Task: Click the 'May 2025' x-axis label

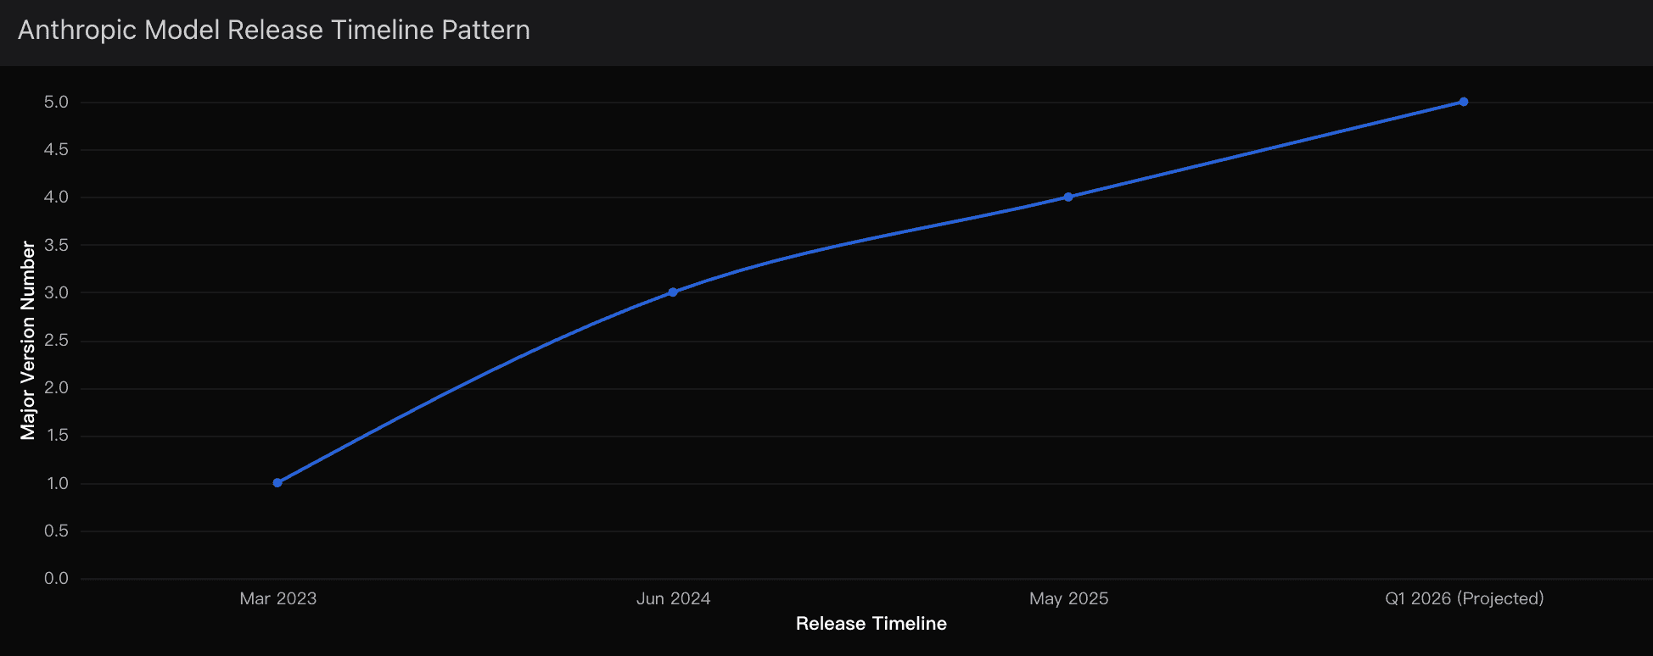Action: tap(1069, 598)
